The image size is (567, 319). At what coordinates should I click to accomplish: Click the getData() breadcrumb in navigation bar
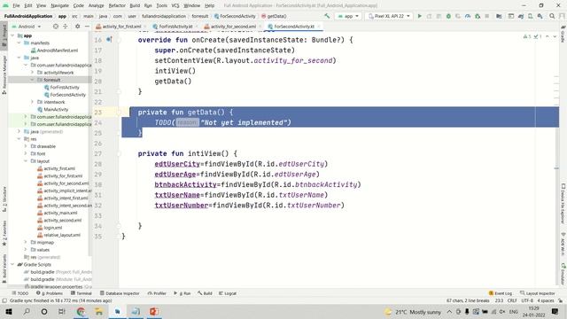click(274, 16)
